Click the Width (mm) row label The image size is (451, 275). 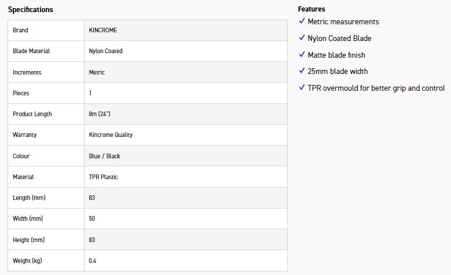(28, 219)
